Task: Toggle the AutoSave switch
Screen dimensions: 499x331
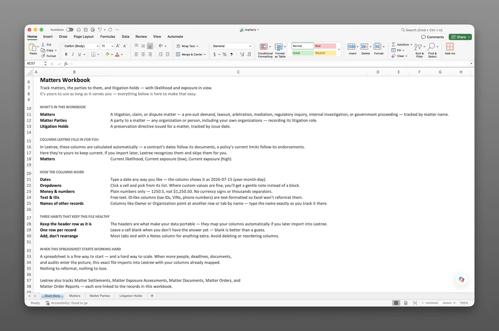Action: (70, 29)
